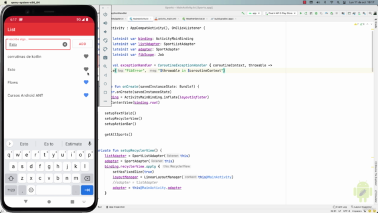
Task: Click emulator back triangle in side toolbar
Action: coord(105,75)
